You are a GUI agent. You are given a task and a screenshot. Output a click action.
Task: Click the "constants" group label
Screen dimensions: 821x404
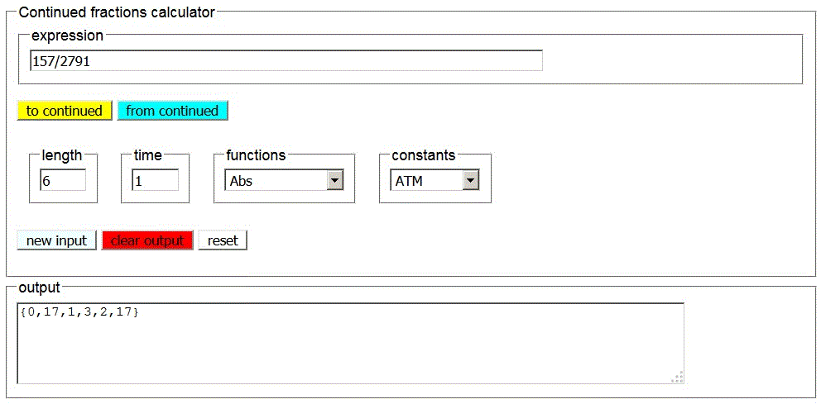pyautogui.click(x=423, y=154)
